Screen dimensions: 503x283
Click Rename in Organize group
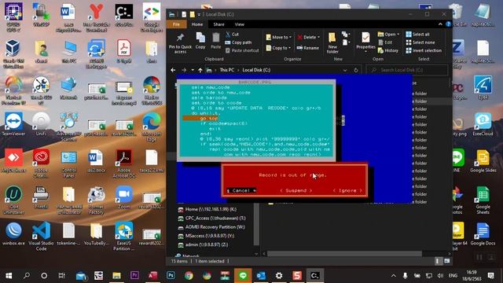point(308,48)
